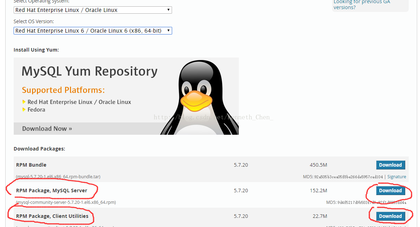Click the Fedora bullet in the banner
Screen dimensions: 420x227
[36, 110]
